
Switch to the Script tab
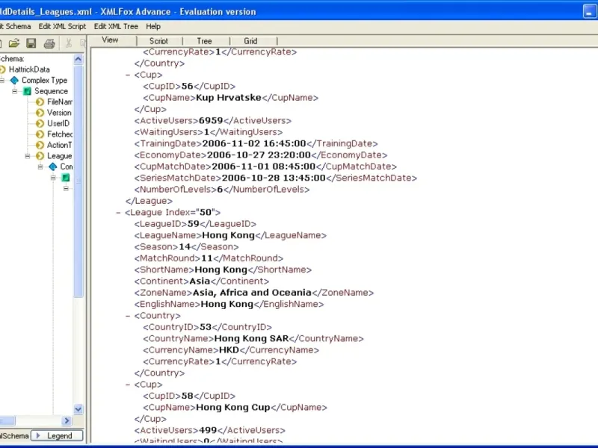[x=158, y=41]
